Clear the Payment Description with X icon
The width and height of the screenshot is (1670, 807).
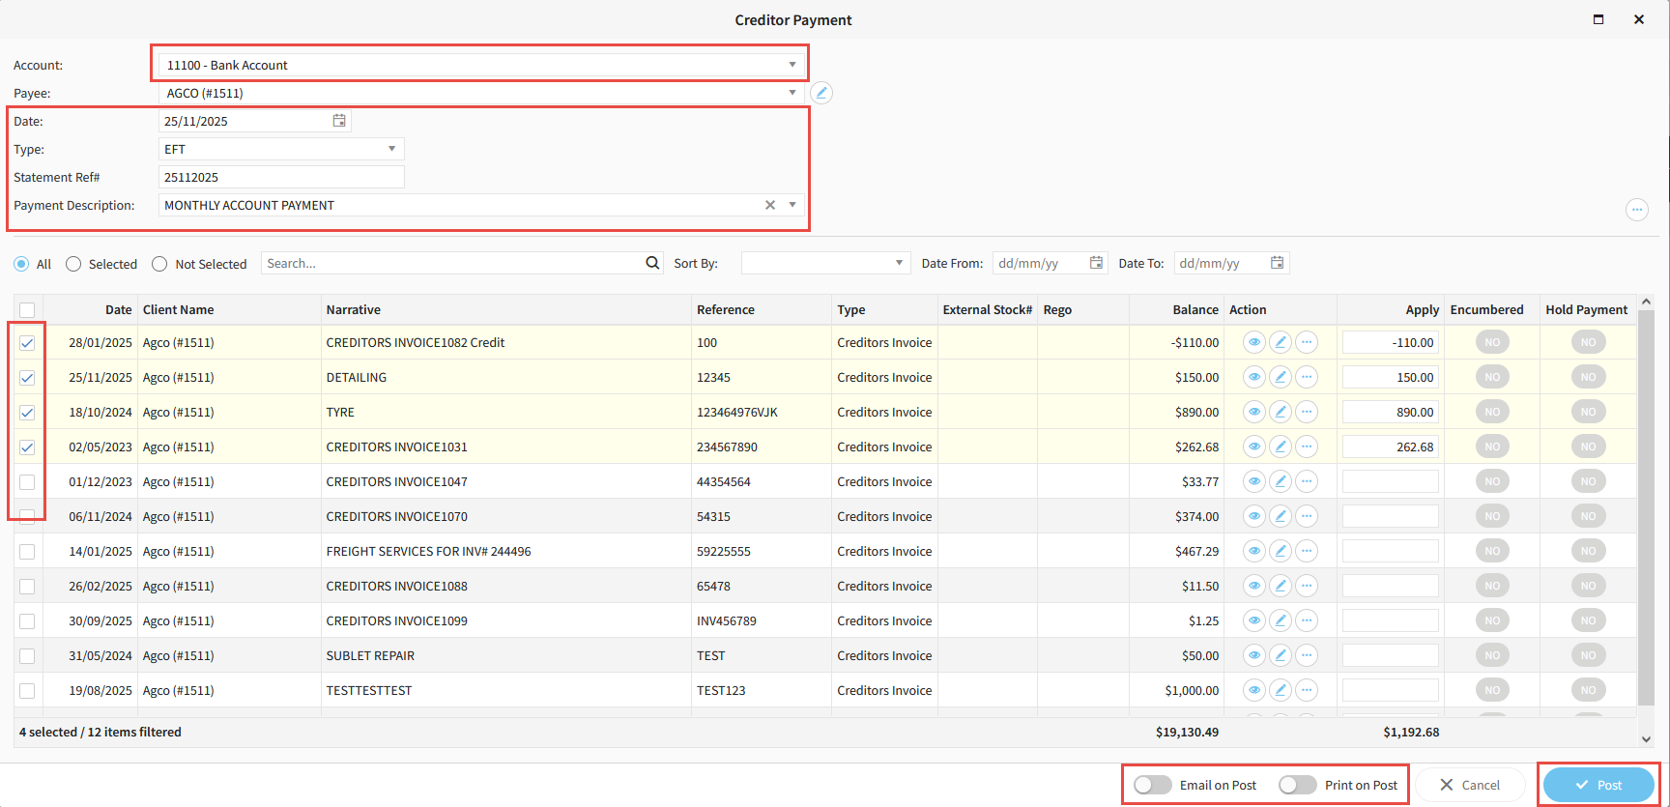pyautogui.click(x=770, y=205)
